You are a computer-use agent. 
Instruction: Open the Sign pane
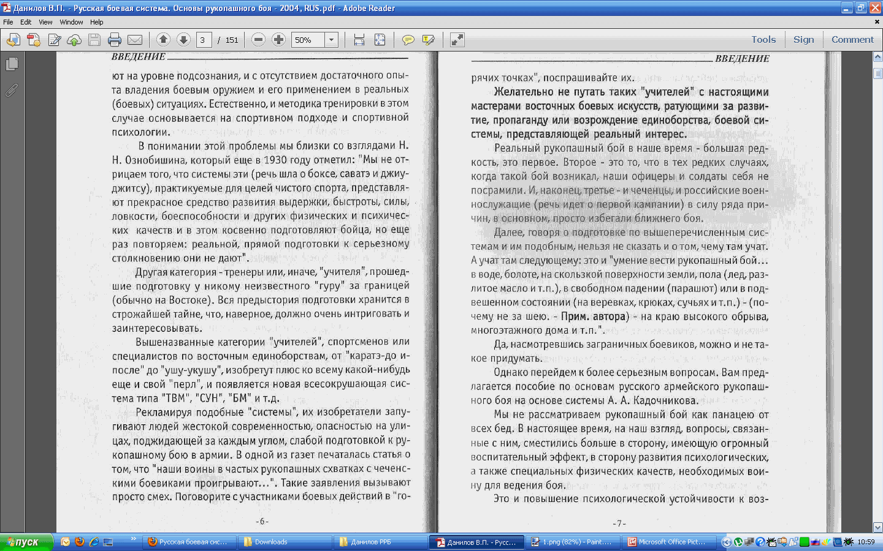pyautogui.click(x=803, y=40)
